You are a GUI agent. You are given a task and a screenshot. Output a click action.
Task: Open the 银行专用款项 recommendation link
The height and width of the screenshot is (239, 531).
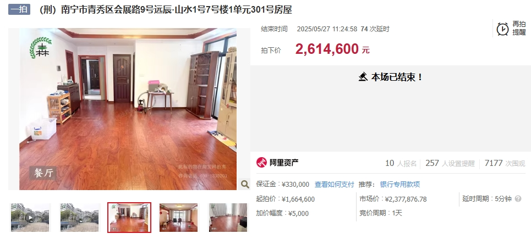pyautogui.click(x=399, y=185)
